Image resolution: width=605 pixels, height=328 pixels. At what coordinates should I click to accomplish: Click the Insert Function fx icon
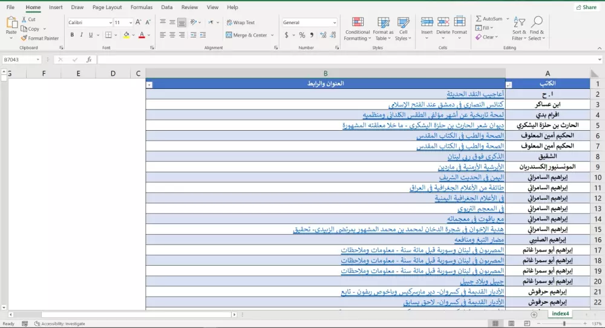[89, 59]
